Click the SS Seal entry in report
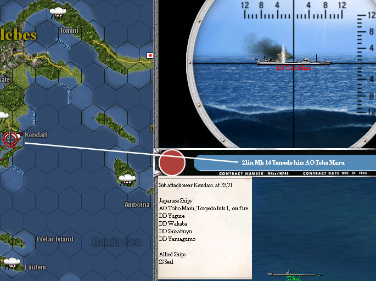Viewport: 376px width, 281px height. pos(166,262)
